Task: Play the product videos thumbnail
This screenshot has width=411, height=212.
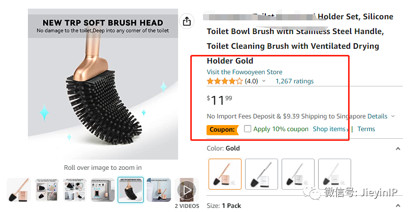Action: [187, 190]
